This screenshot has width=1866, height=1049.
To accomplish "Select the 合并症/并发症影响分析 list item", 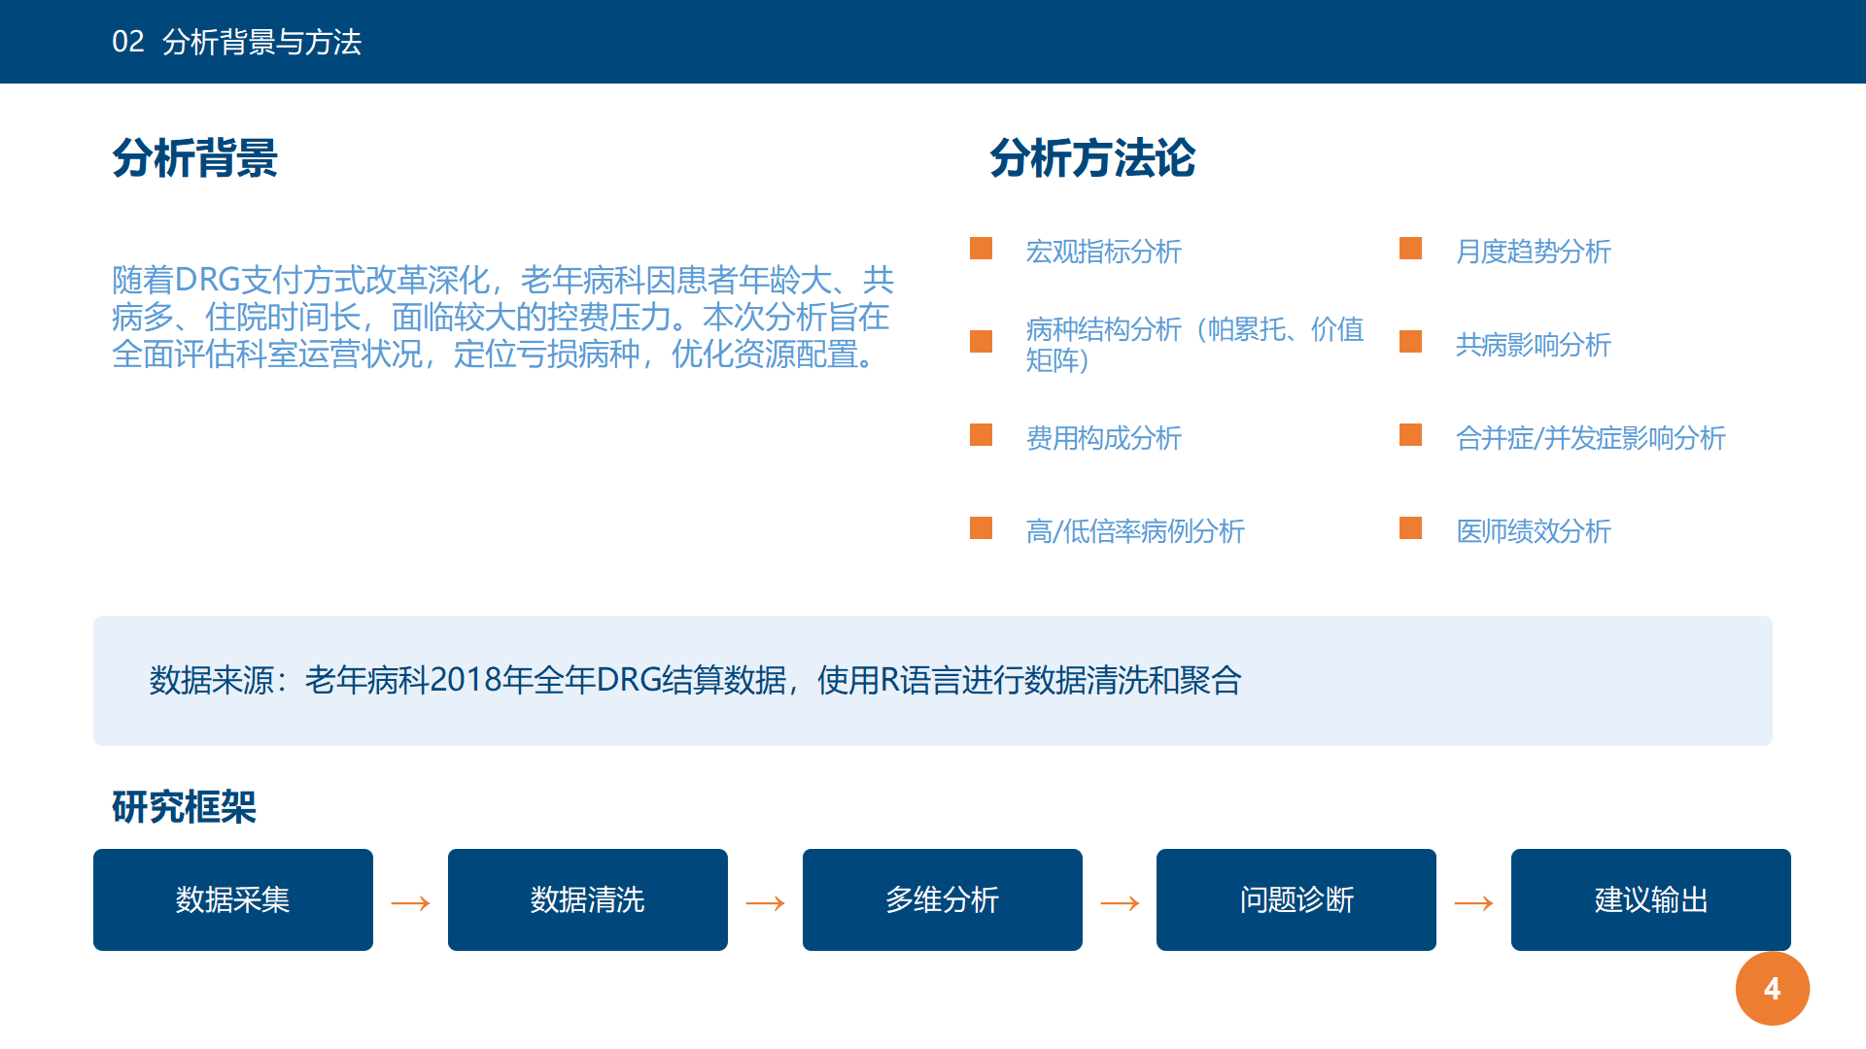I will 1591,438.
